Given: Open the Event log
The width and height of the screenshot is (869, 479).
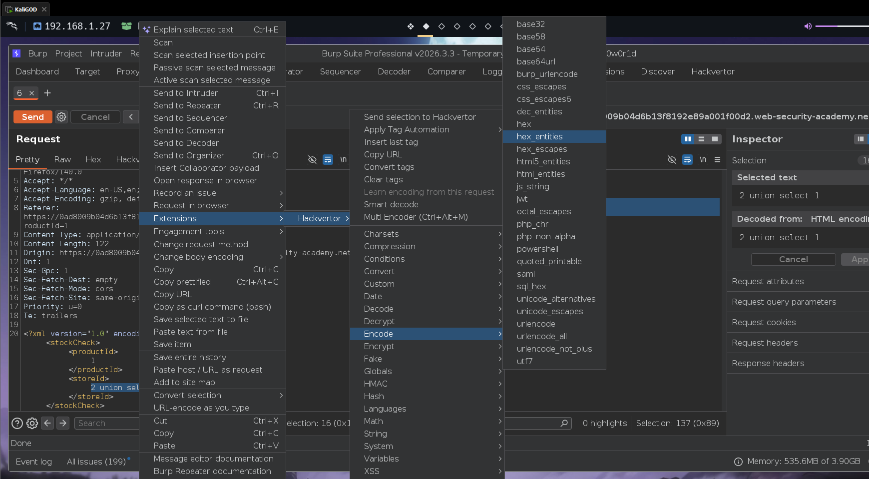Looking at the screenshot, I should pyautogui.click(x=34, y=462).
